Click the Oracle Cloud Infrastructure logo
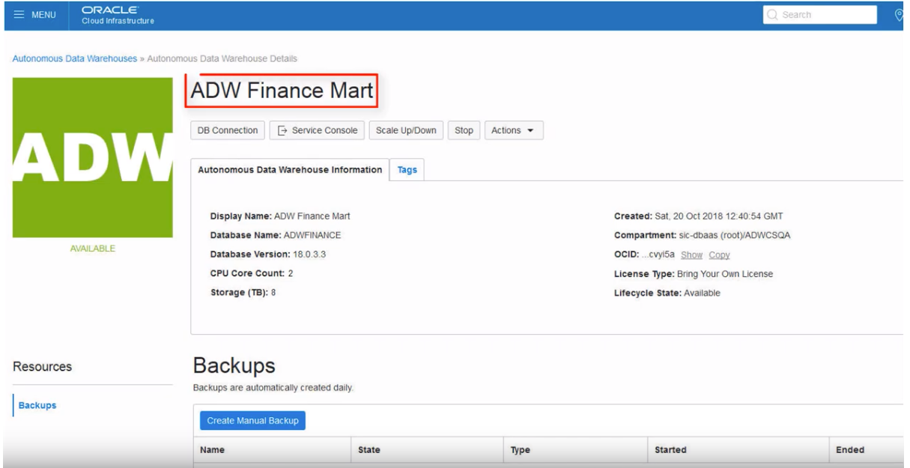The width and height of the screenshot is (910, 468). point(118,15)
